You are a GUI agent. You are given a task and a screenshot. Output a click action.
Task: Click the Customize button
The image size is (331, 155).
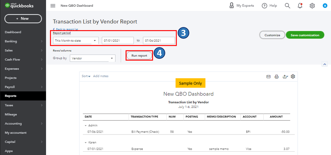coord(272,35)
